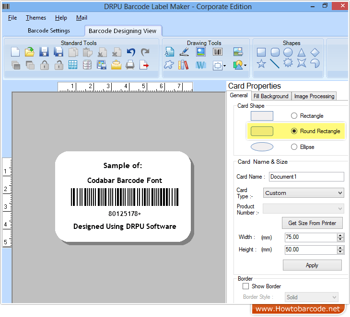Switch to the Barcode Settings tab
The width and height of the screenshot is (350, 317).
point(49,31)
